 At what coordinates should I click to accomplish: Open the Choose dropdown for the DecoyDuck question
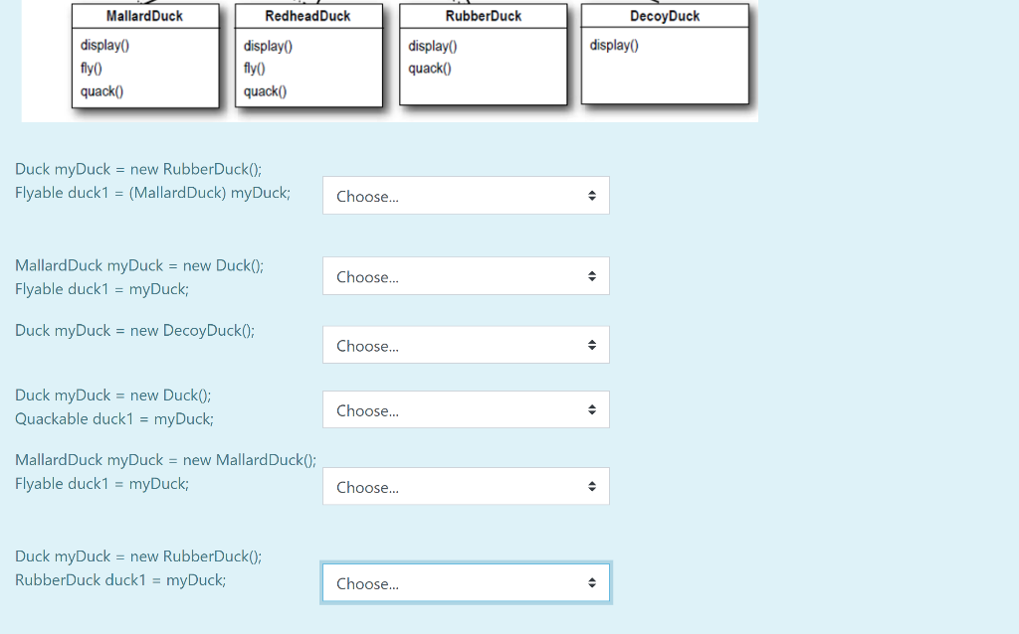pyautogui.click(x=465, y=344)
